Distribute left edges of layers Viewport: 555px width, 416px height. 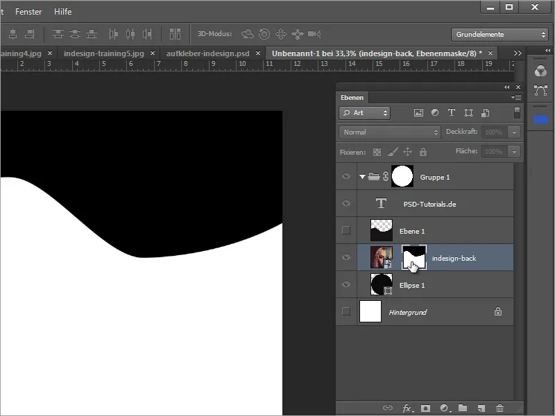113,34
